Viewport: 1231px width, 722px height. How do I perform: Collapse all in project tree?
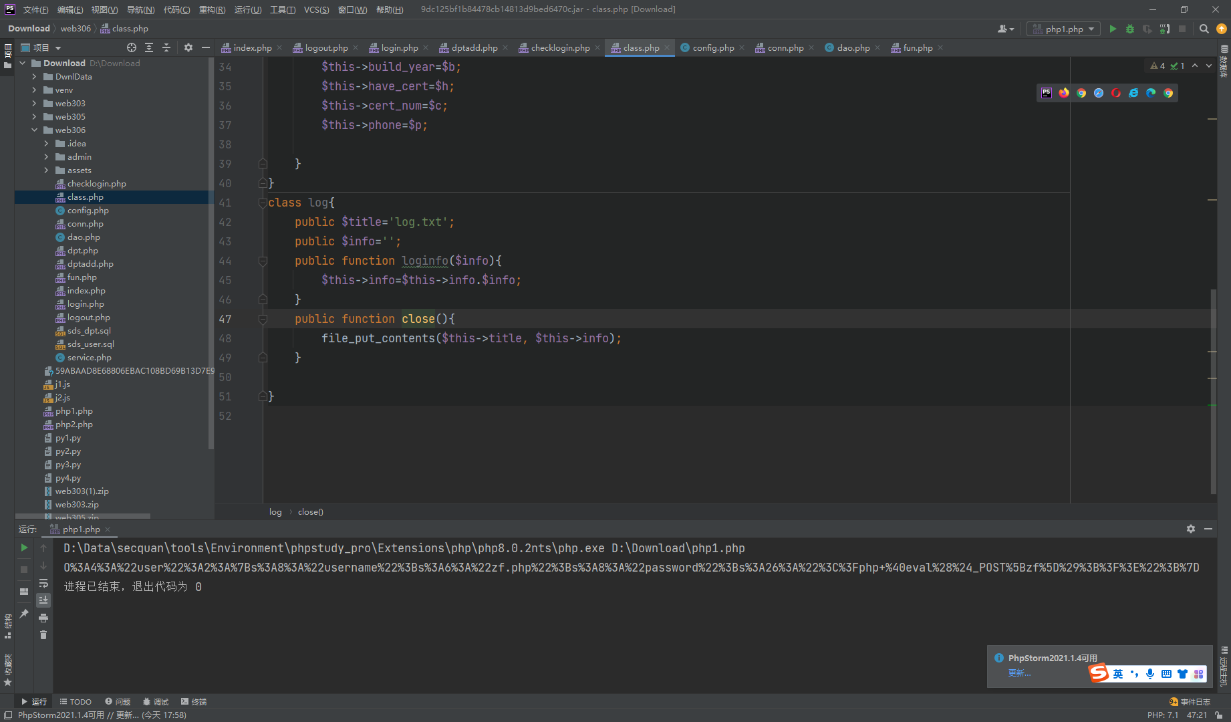click(x=166, y=47)
